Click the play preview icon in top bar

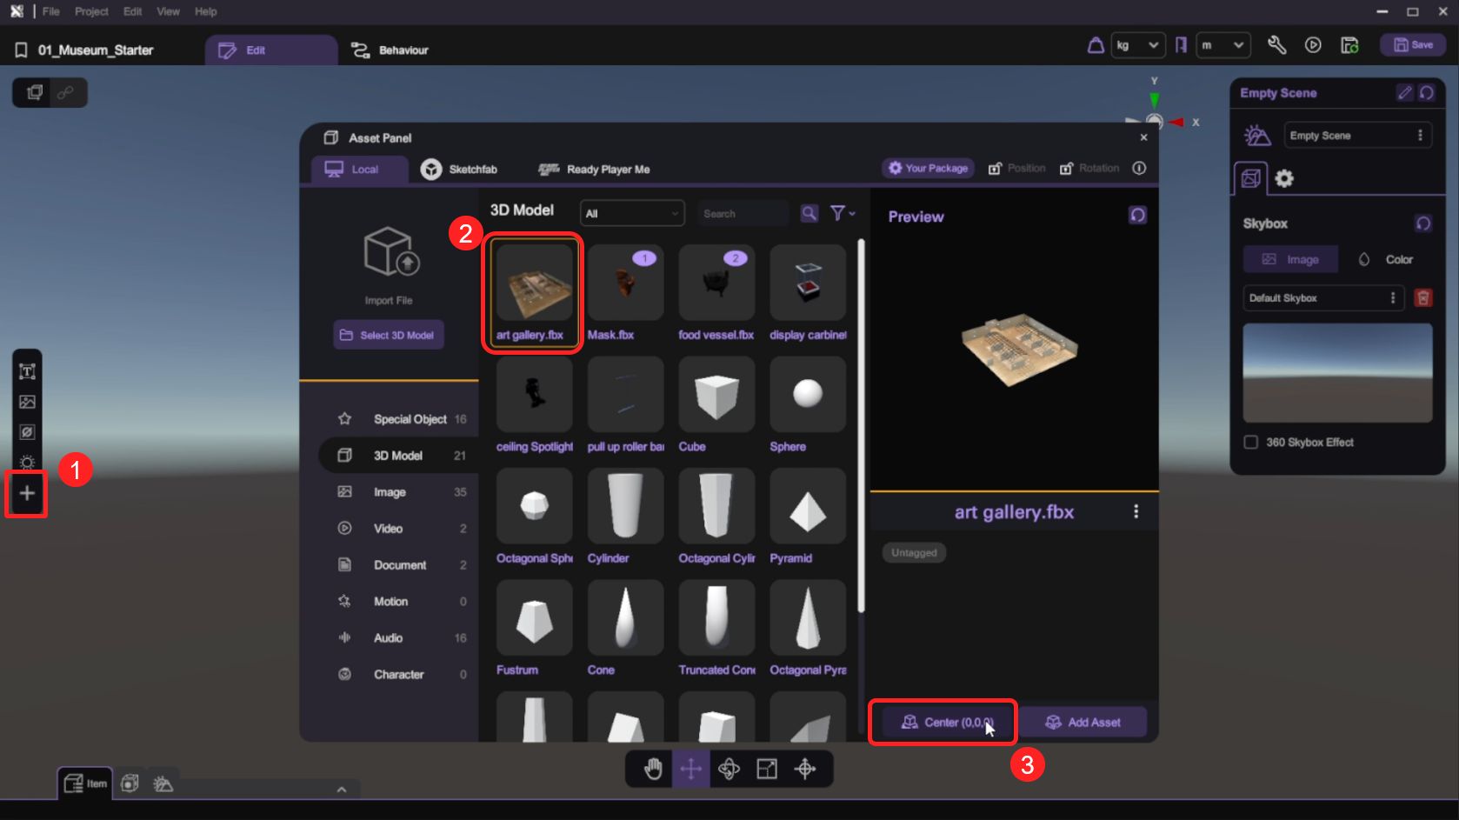[x=1313, y=45]
